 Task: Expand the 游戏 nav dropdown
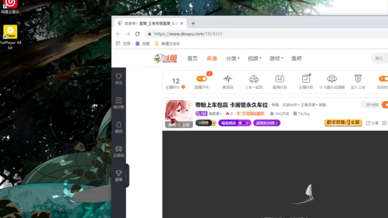coord(276,59)
